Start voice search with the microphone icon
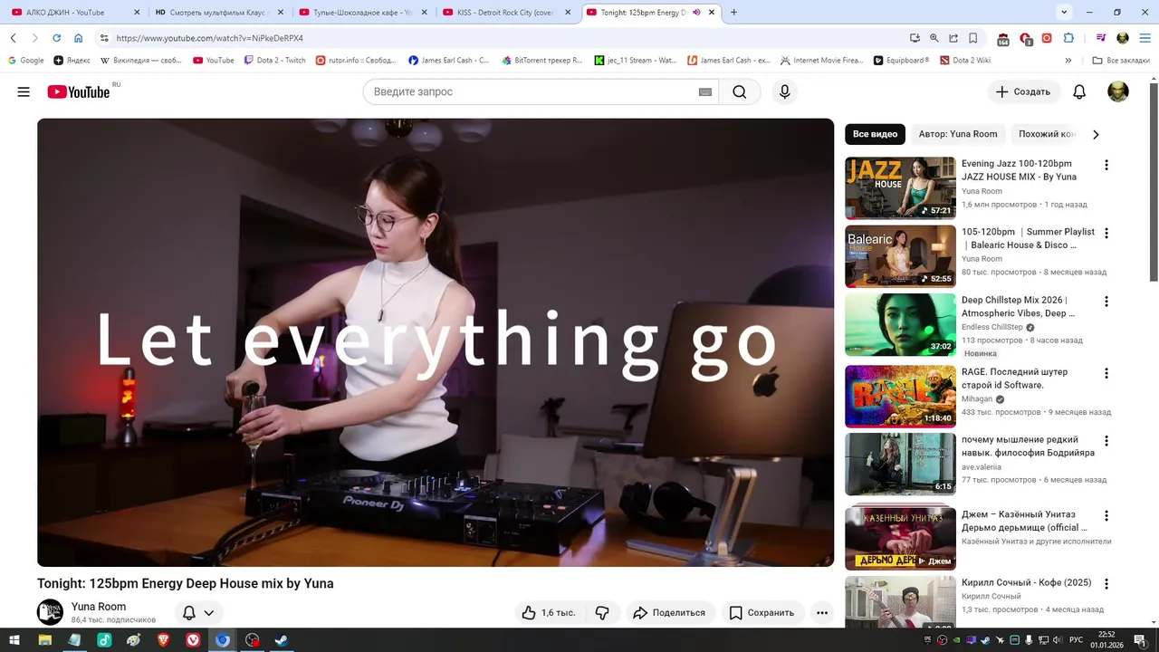1159x652 pixels. point(785,91)
